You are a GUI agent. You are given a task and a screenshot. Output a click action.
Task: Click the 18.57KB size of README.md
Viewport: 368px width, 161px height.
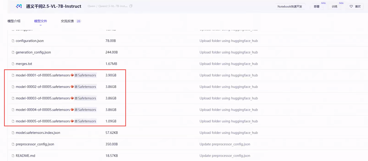pos(111,156)
